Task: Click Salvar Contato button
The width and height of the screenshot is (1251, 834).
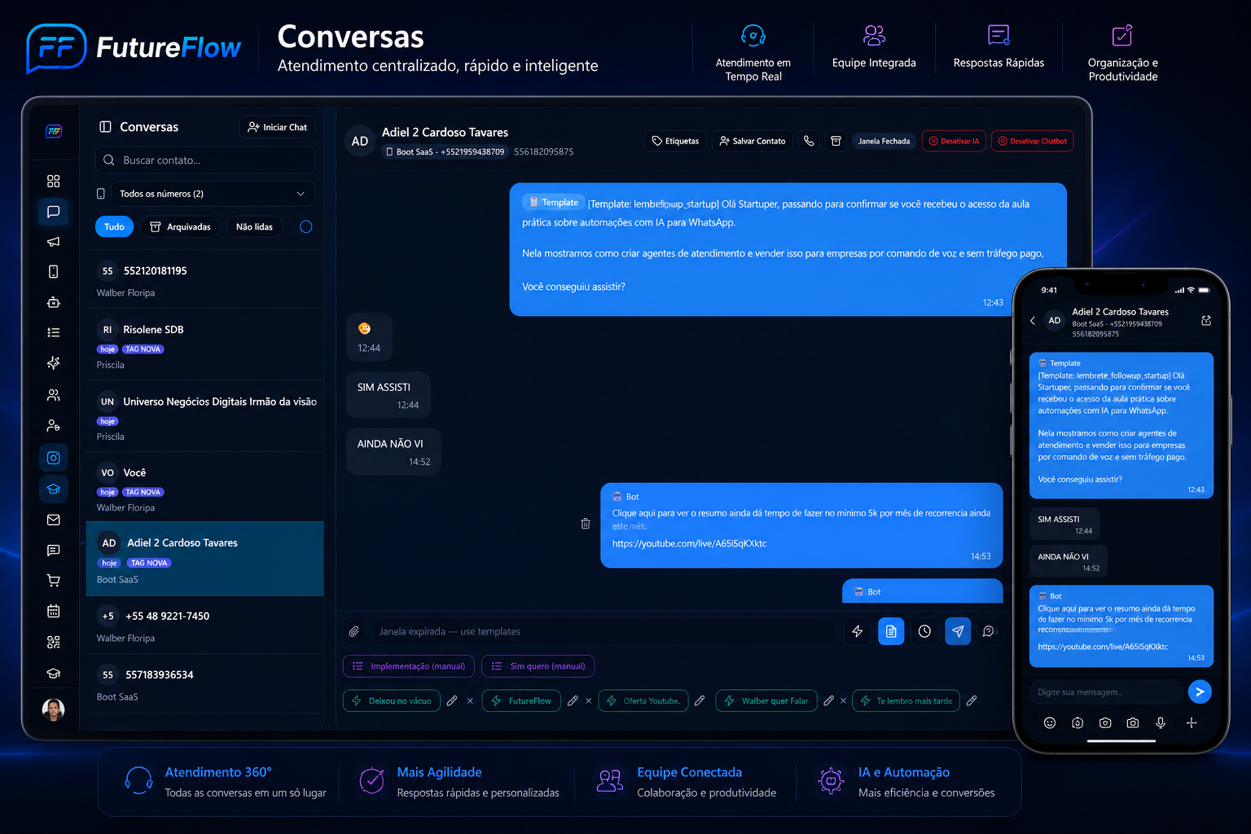Action: click(x=753, y=141)
